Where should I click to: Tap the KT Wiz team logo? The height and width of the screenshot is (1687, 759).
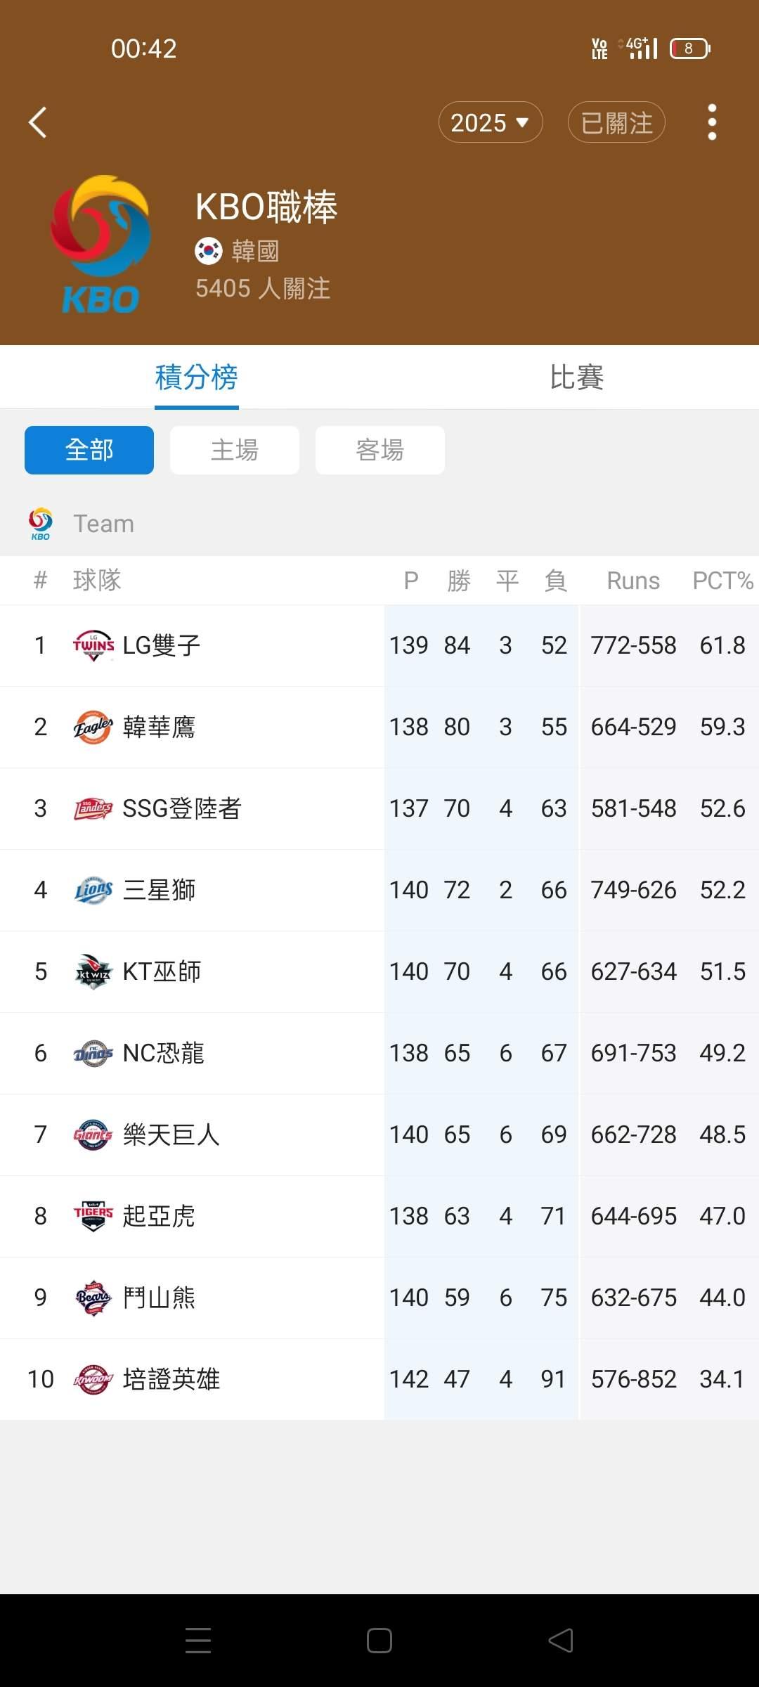point(93,971)
